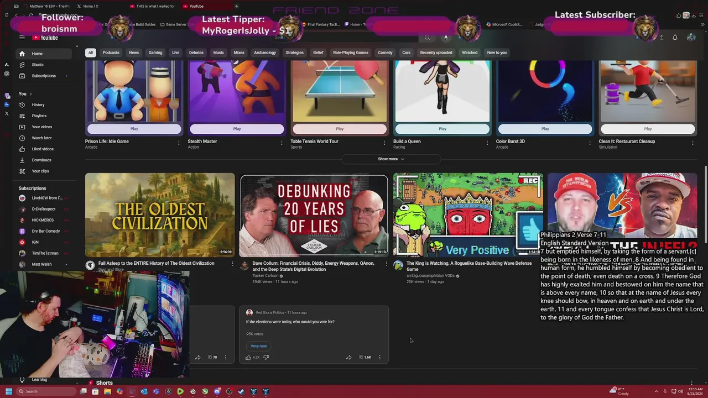Select the Music filter chip
Viewport: 708px width, 398px height.
click(218, 53)
